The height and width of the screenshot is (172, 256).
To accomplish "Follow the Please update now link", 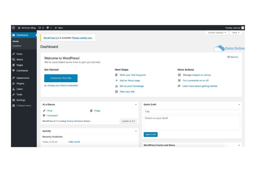I will click(x=82, y=38).
